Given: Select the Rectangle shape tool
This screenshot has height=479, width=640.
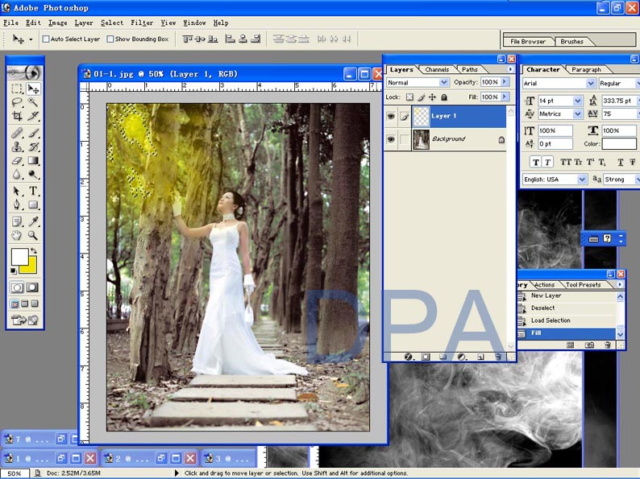Looking at the screenshot, I should (33, 204).
